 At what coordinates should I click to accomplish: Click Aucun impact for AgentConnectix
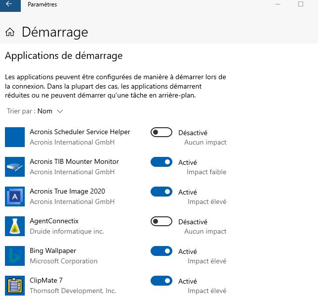tap(205, 231)
